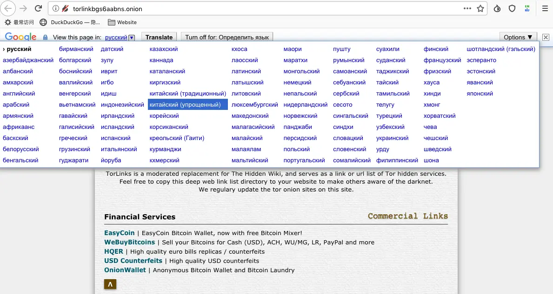Select арабский language
The image size is (553, 294).
16,104
